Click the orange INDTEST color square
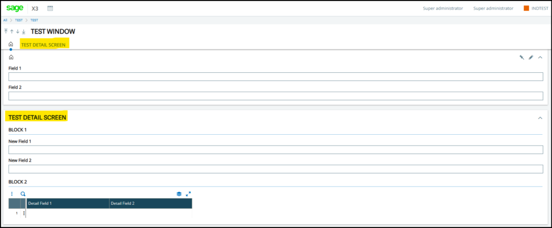The image size is (552, 228). click(x=526, y=9)
